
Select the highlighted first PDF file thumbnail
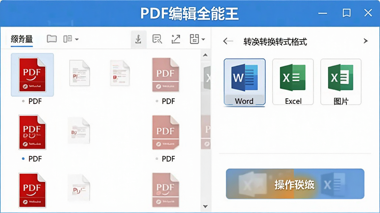(x=32, y=75)
